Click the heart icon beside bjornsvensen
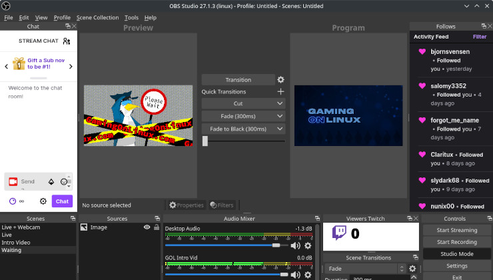 coord(422,51)
